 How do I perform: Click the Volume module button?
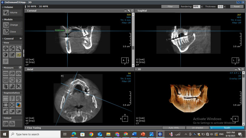pos(12,12)
